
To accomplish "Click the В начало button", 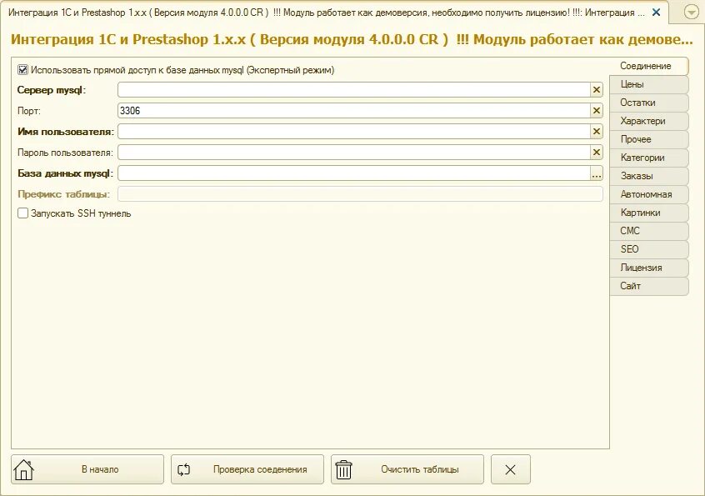I will click(87, 469).
